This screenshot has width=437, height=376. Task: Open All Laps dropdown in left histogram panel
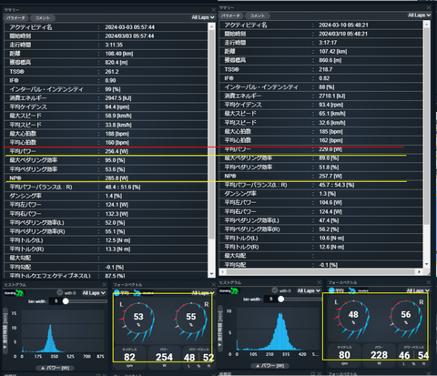pyautogui.click(x=94, y=293)
